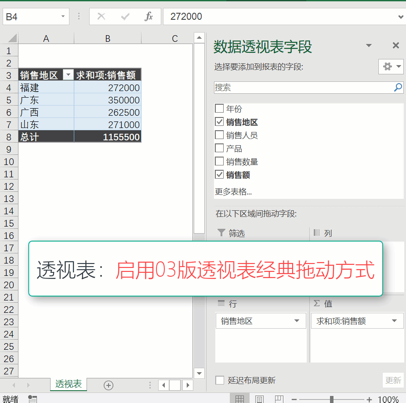Screen dimensions: 406x403
Task: Expand the 求和项:销售额 value field dropdown
Action: pos(395,321)
